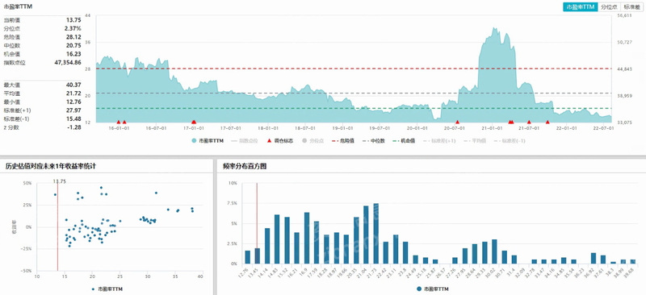Switch to the 市盈率TTM tab at top right

(x=580, y=7)
